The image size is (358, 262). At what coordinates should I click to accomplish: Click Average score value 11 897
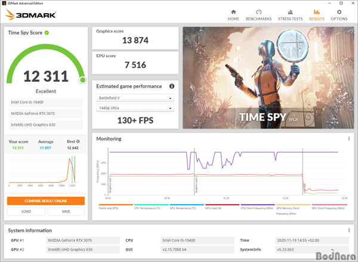click(x=45, y=148)
